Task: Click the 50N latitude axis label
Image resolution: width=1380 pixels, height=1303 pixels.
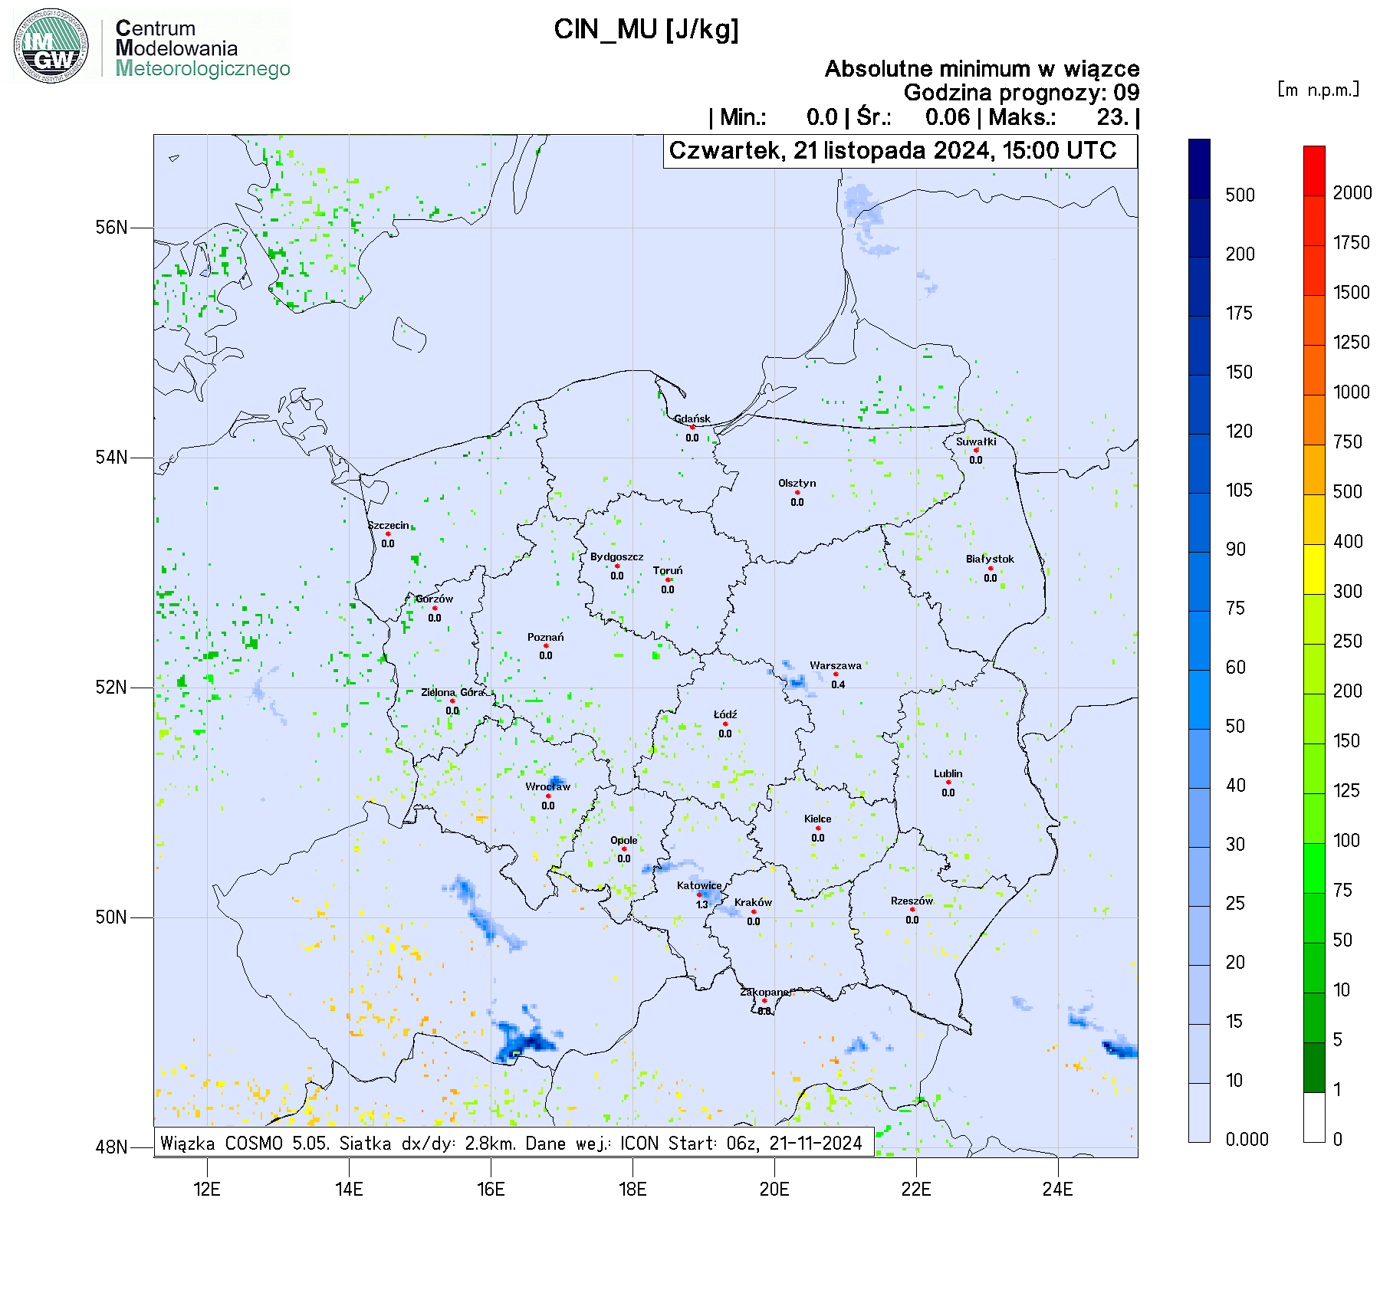Action: (111, 917)
